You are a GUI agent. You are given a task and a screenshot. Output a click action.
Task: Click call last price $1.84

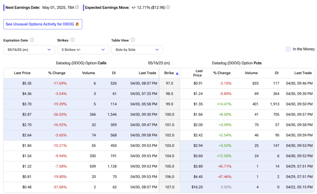point(27,146)
